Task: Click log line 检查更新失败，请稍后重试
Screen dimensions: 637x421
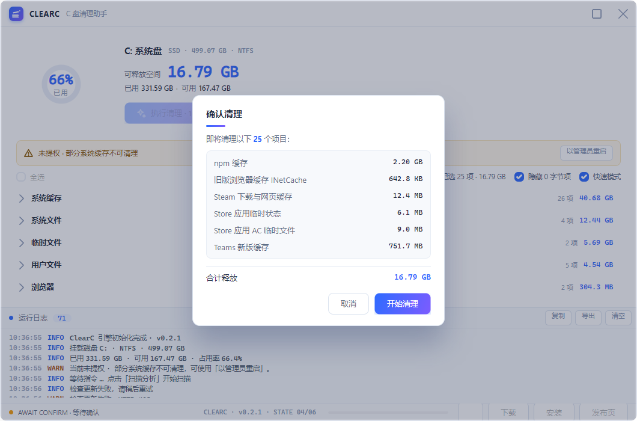Action: pos(81,389)
